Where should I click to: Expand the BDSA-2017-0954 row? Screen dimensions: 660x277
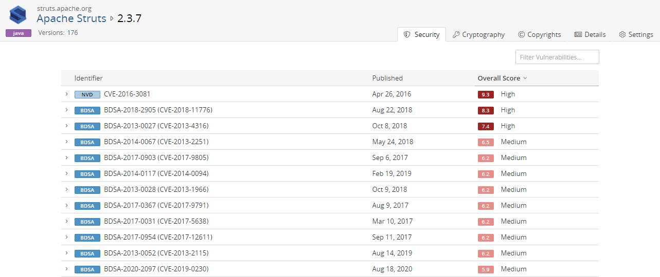(66, 237)
